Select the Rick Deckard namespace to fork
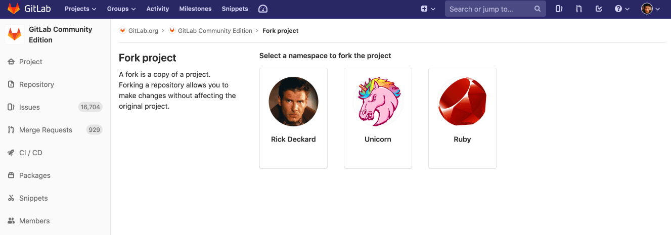The width and height of the screenshot is (671, 235). [293, 118]
